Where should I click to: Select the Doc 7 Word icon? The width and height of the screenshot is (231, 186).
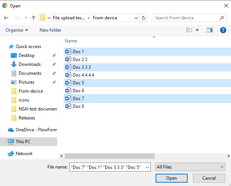point(68,98)
